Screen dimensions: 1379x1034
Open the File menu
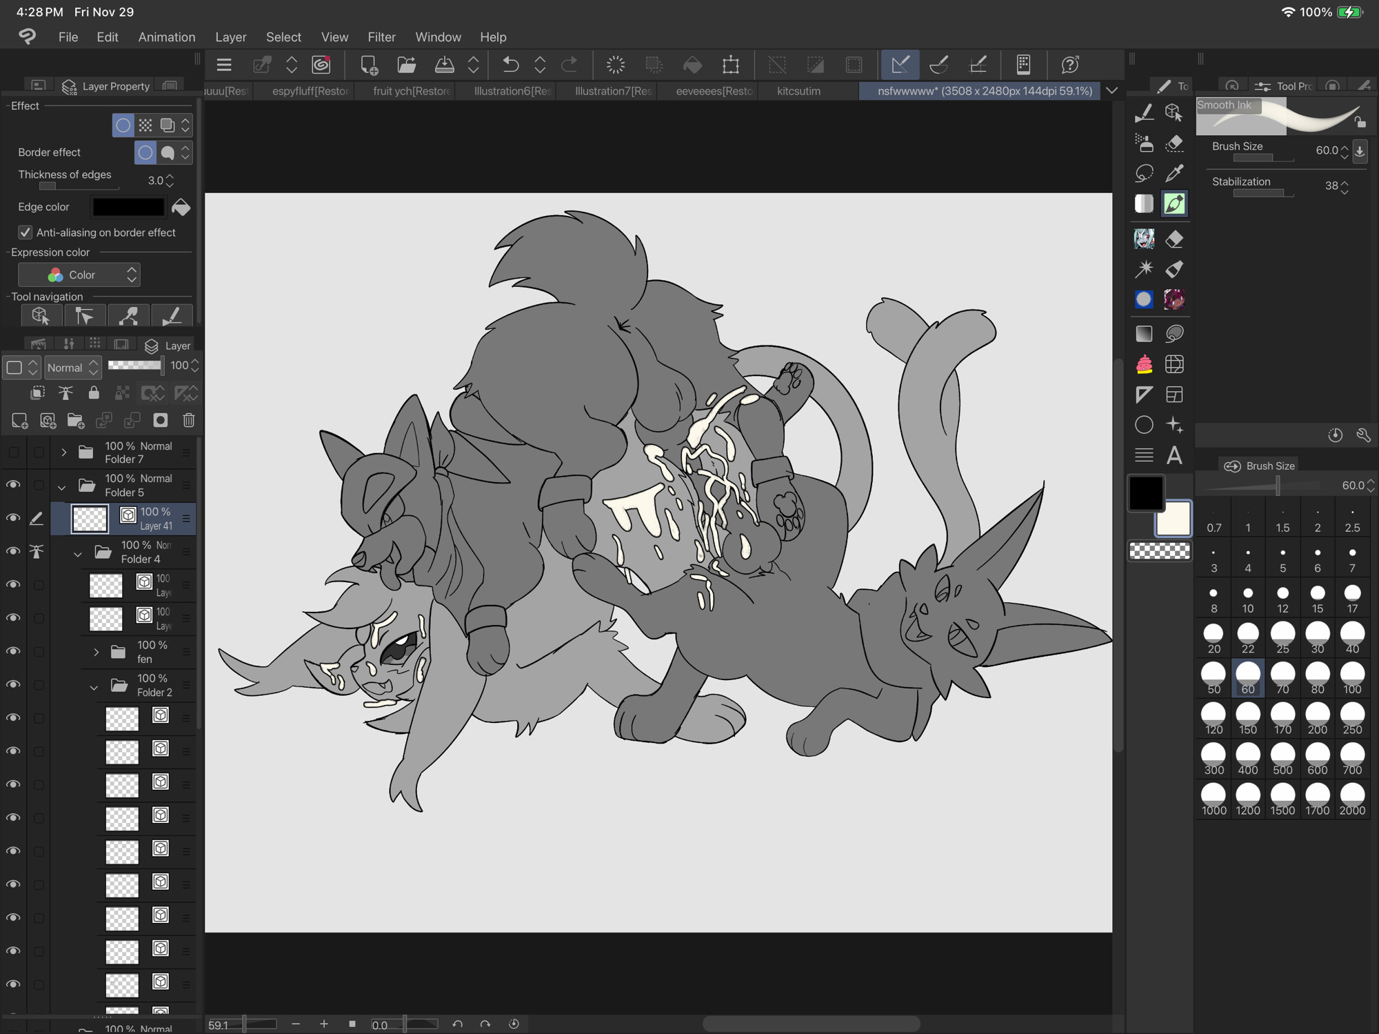pyautogui.click(x=68, y=37)
